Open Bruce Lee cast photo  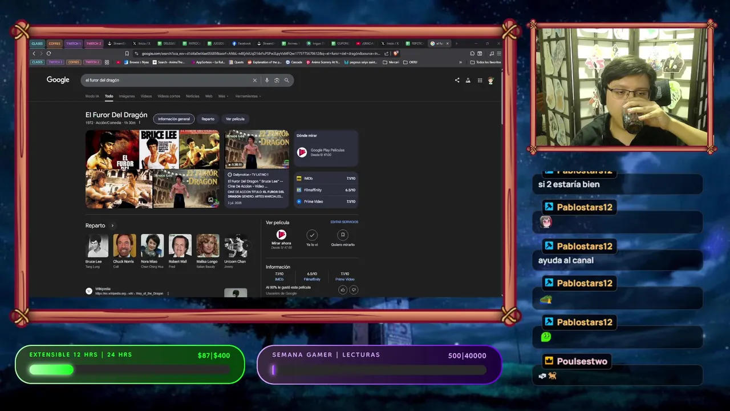97,245
